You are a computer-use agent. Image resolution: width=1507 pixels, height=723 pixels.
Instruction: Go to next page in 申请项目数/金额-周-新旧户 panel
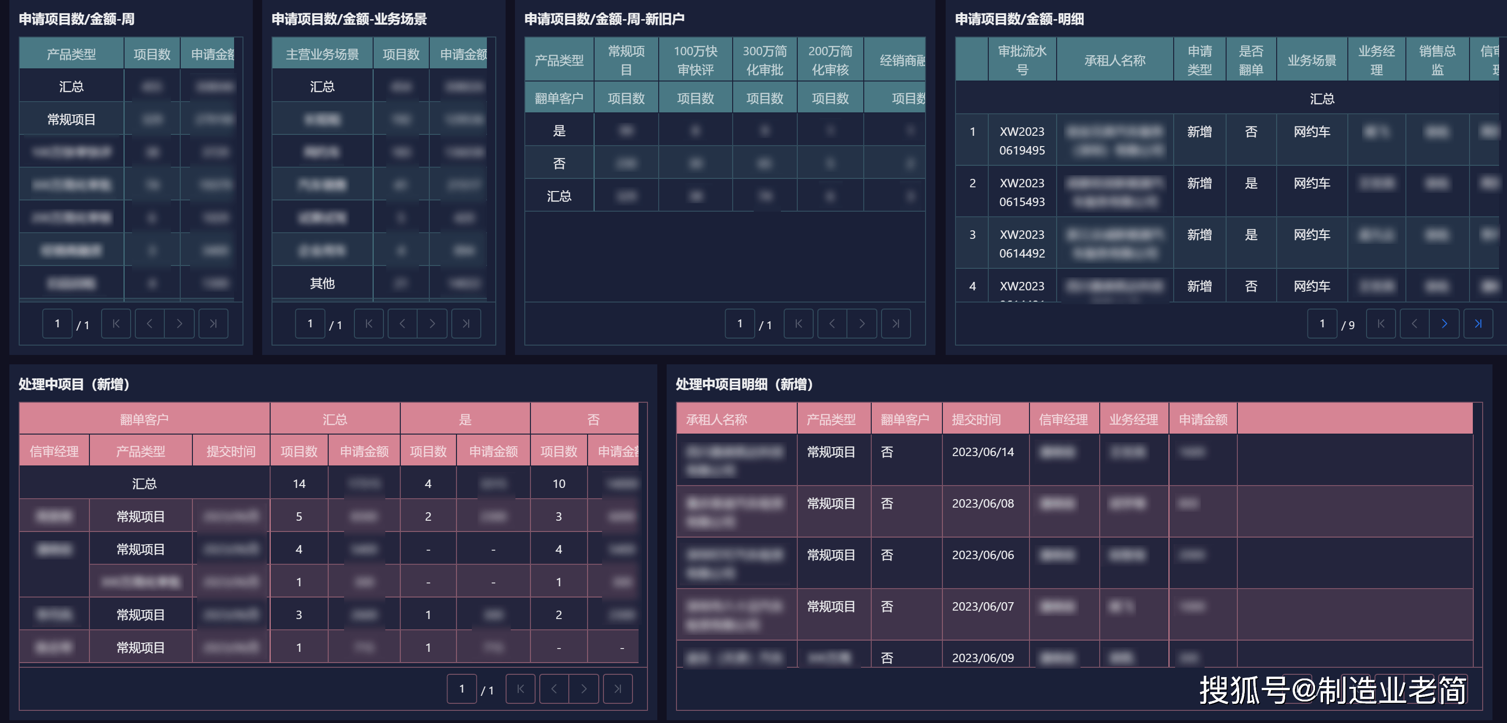pyautogui.click(x=862, y=324)
